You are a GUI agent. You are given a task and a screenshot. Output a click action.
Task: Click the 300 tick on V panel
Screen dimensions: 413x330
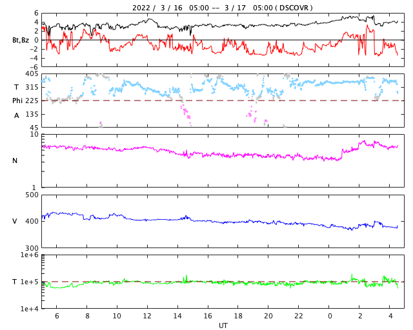pyautogui.click(x=32, y=248)
